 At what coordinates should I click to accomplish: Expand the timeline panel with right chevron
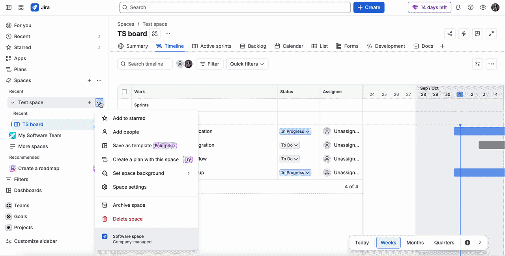480,243
